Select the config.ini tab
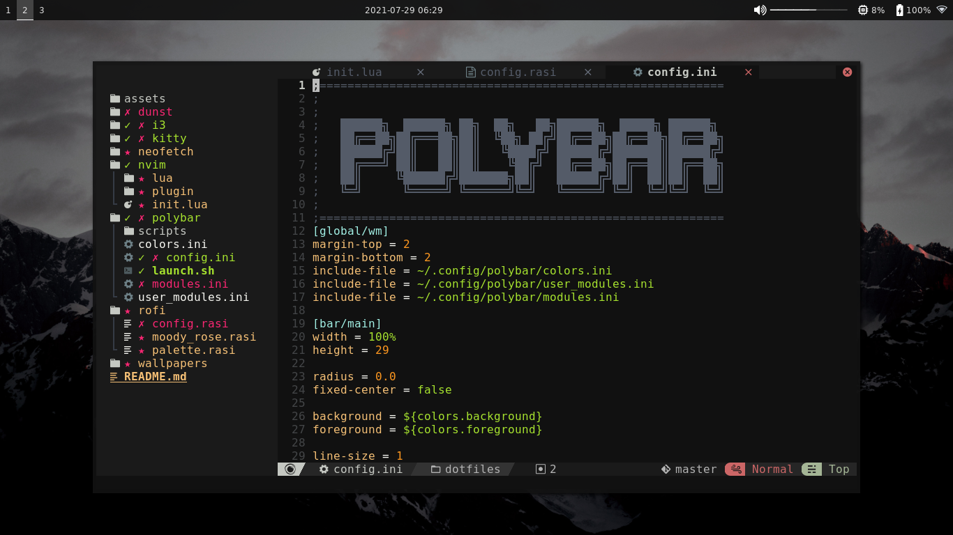Screen dimensions: 953x535 point(682,72)
